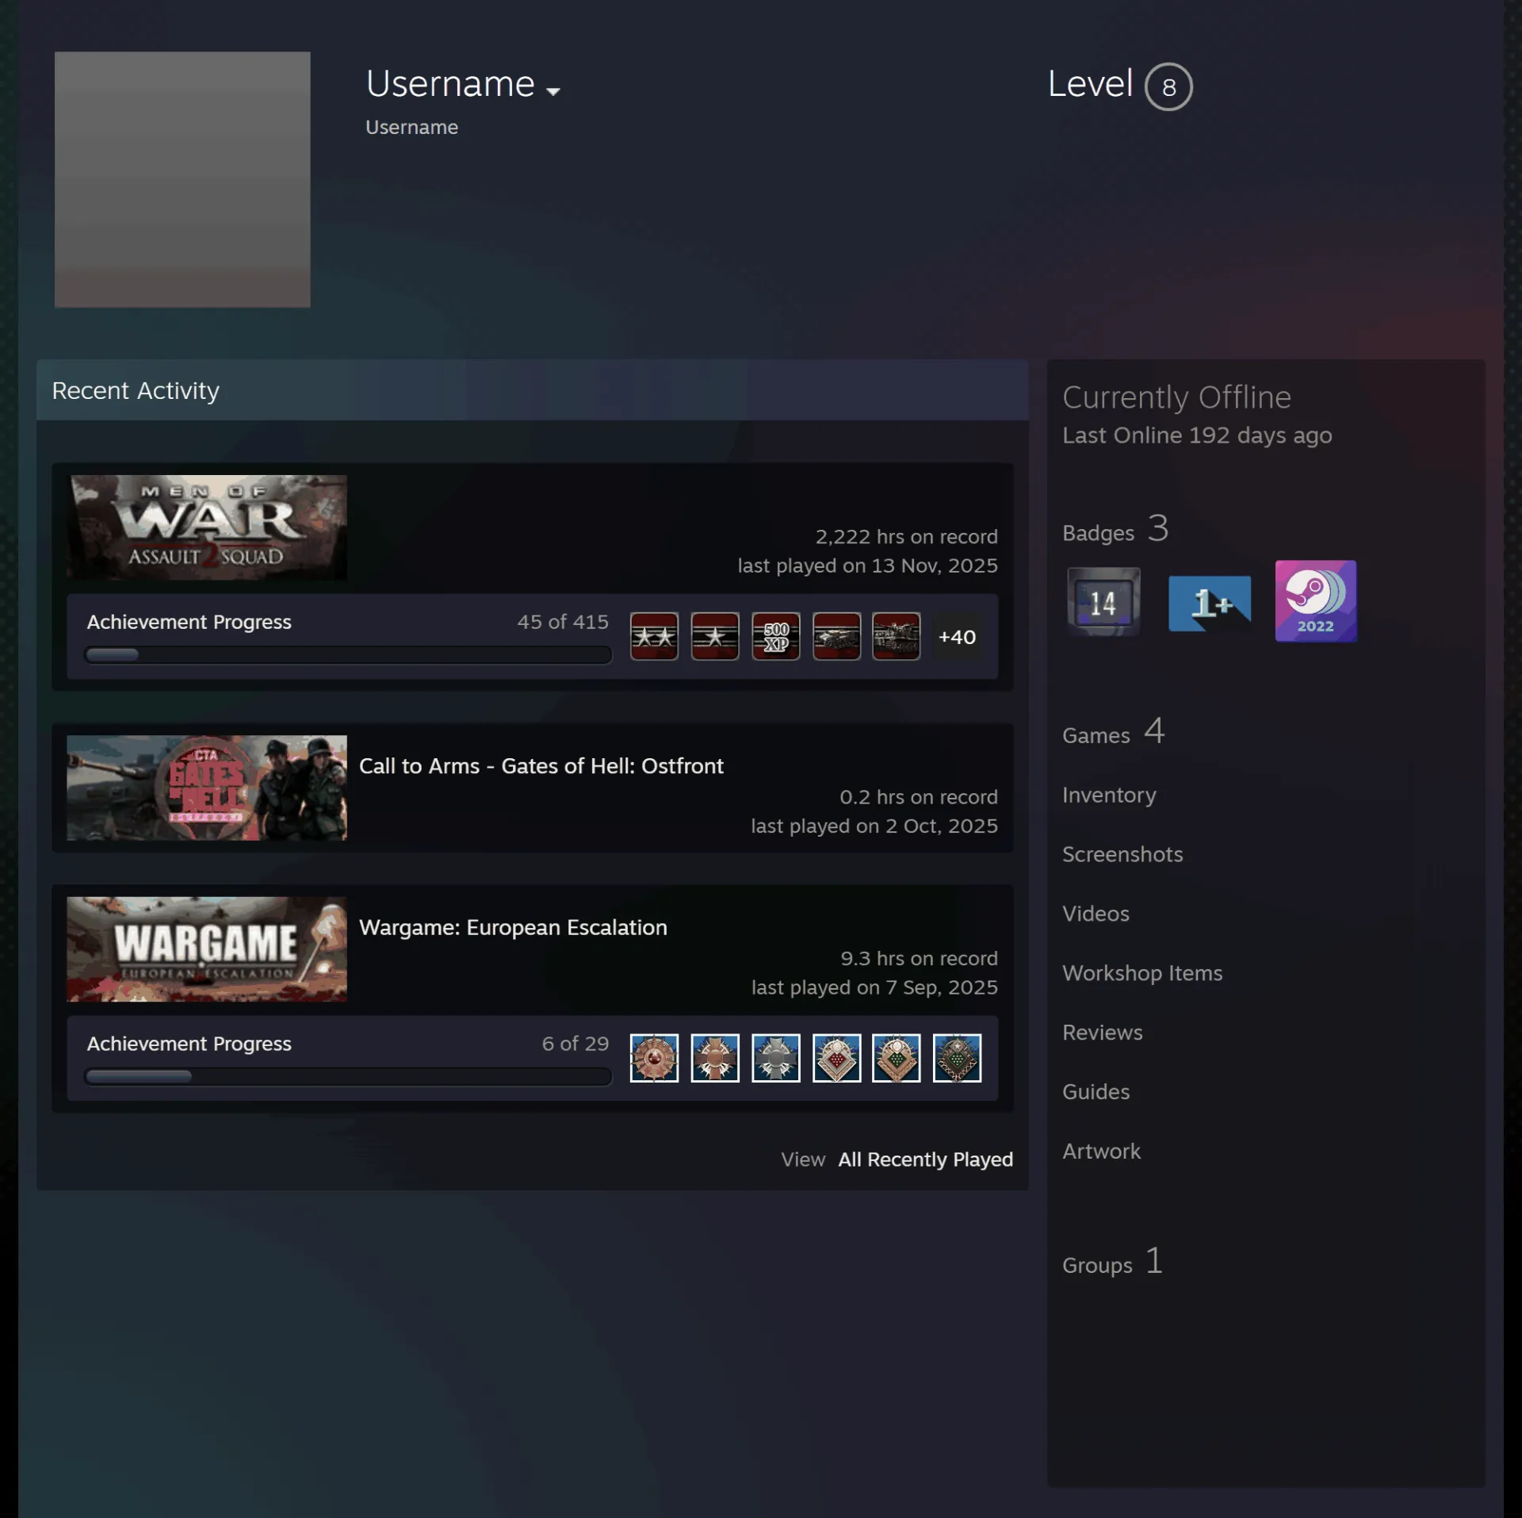This screenshot has height=1518, width=1522.
Task: View All Recently Played games
Action: [926, 1160]
